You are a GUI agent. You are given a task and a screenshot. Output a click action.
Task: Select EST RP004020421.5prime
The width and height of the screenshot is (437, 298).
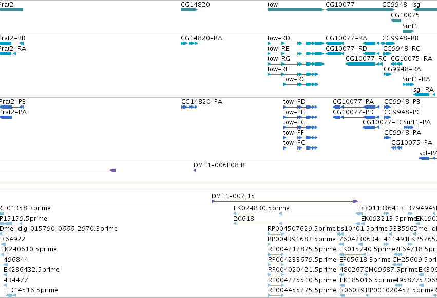(x=276, y=275)
